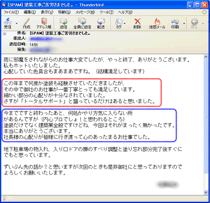Collapse the message header with minus toggle
Image resolution: width=210 pixels, height=203 pixels.
(5, 34)
